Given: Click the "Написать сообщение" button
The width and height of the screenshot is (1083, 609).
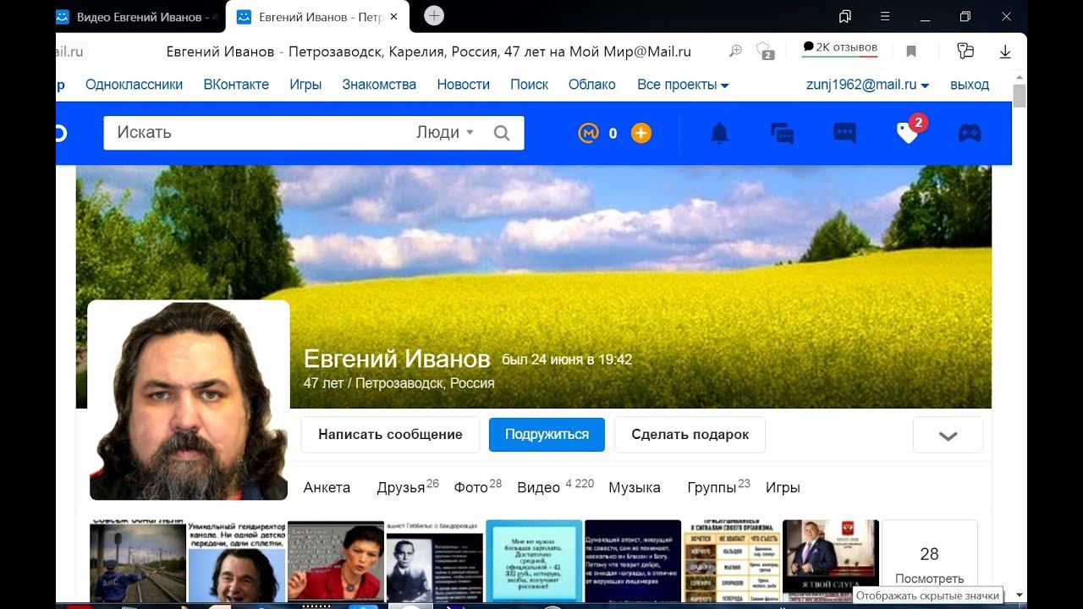Looking at the screenshot, I should coord(390,435).
